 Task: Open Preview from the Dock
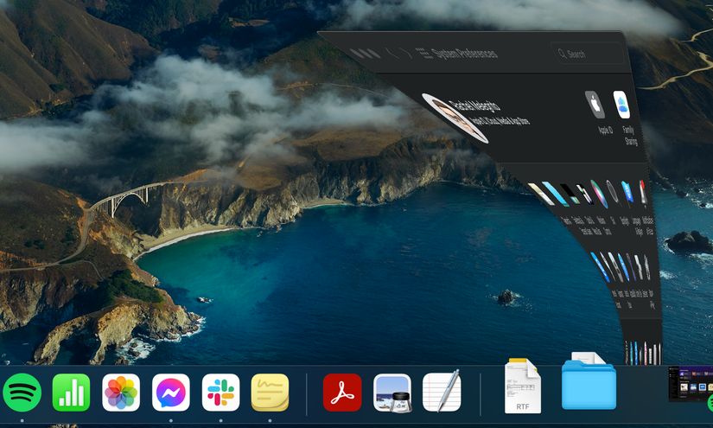pos(392,393)
